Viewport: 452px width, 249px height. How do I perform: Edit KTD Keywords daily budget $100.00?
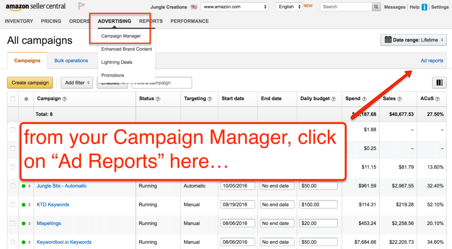(x=318, y=204)
